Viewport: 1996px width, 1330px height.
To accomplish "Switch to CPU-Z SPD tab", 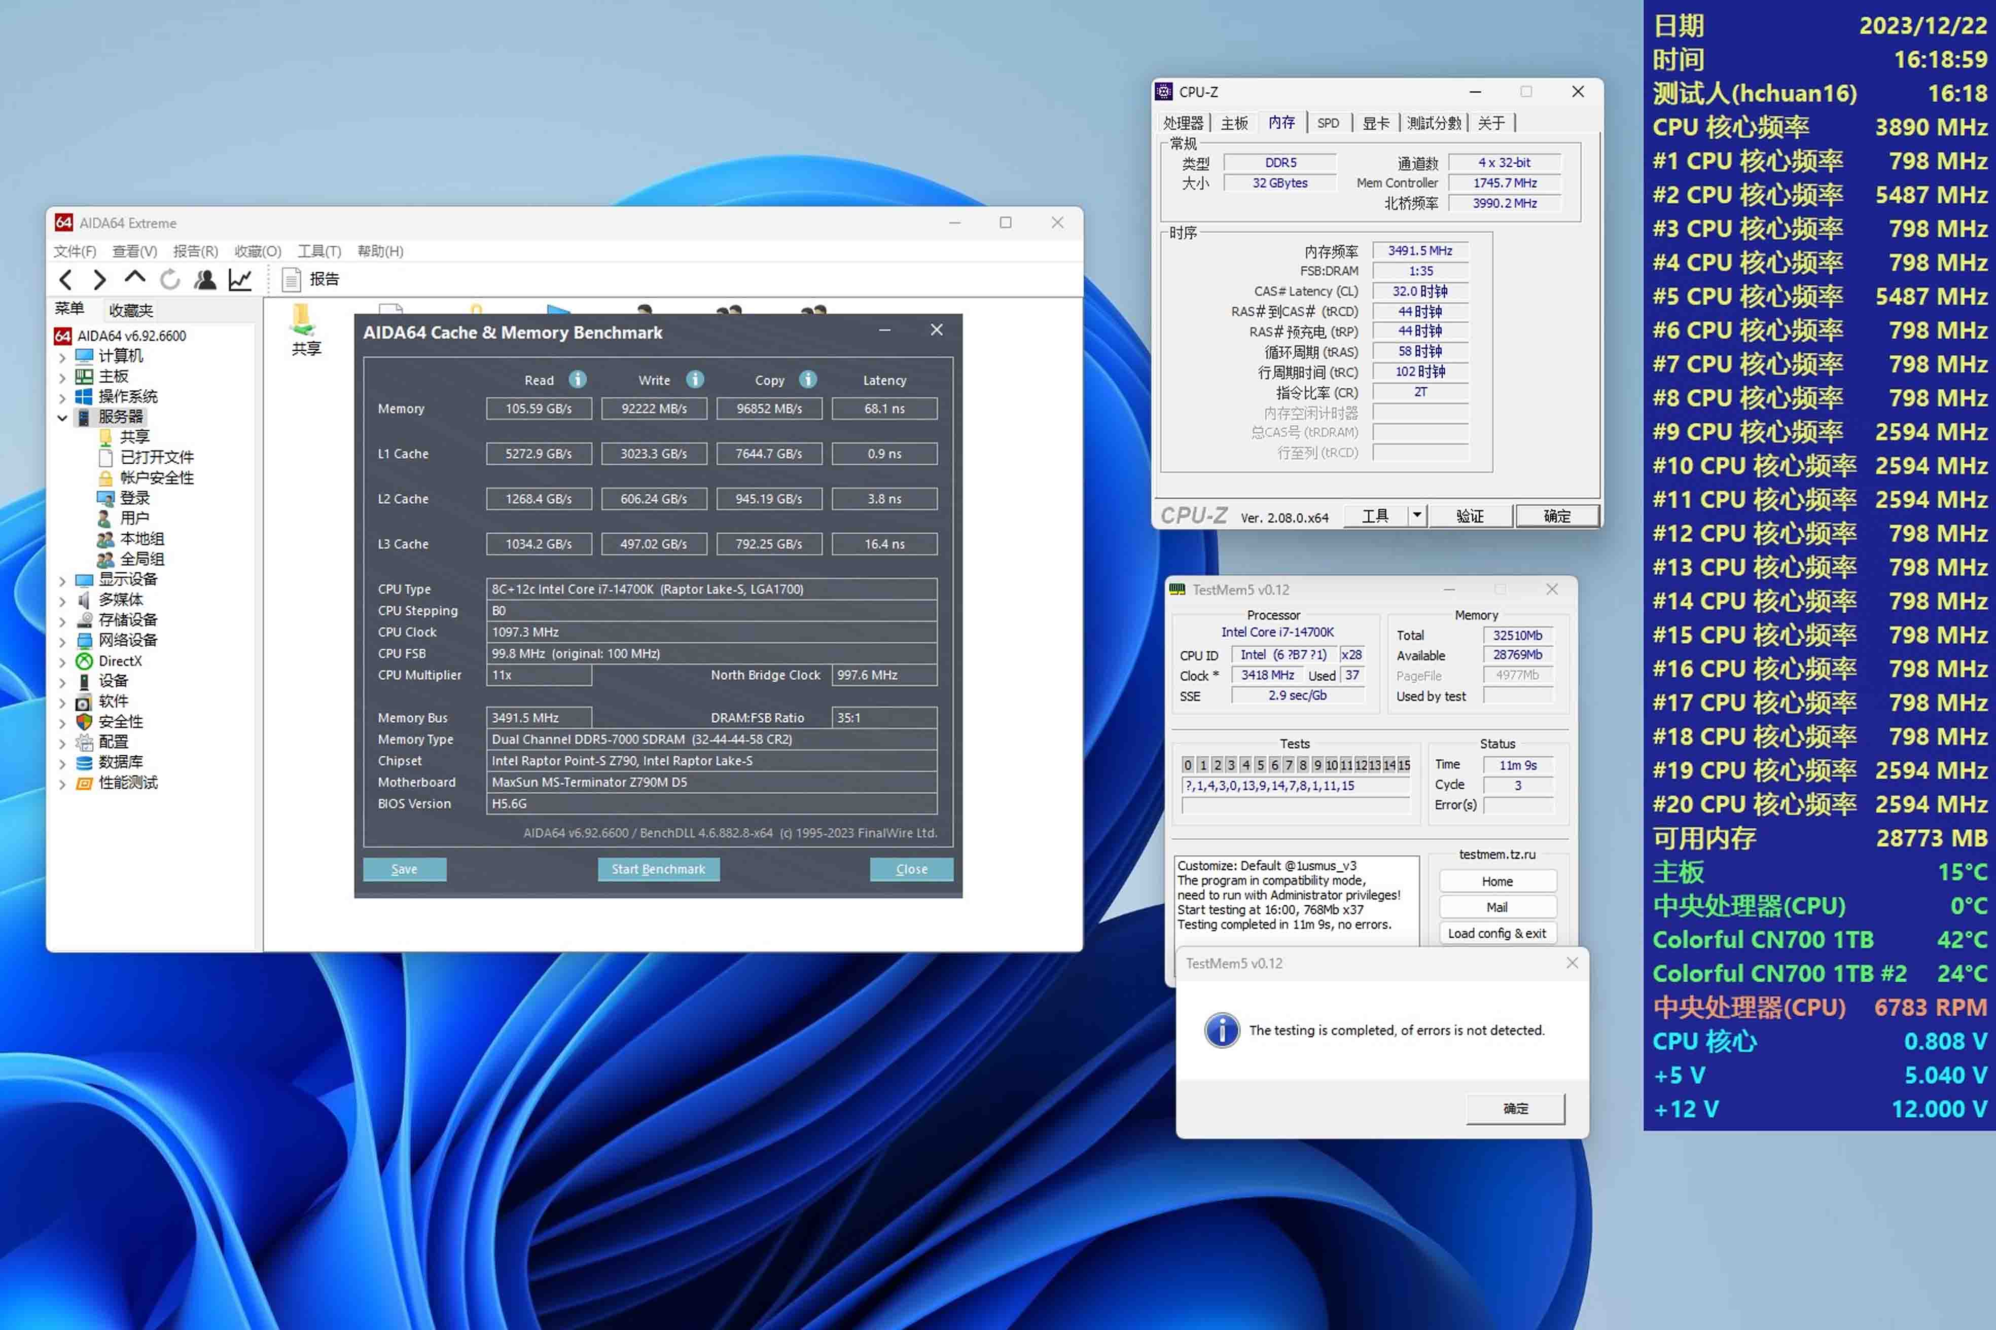I will pos(1328,123).
